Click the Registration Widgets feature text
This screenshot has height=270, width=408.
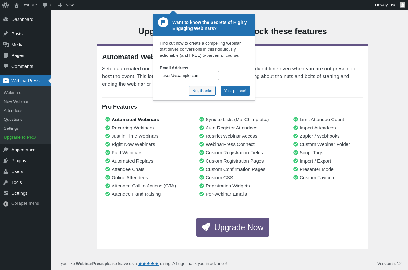coord(228,186)
